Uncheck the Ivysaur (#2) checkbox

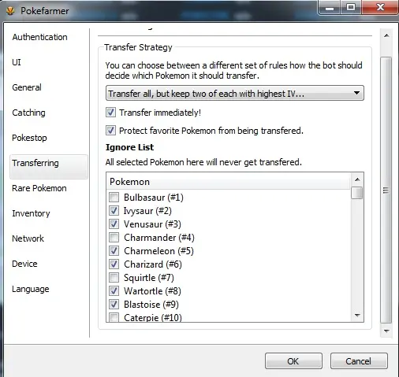(x=114, y=210)
